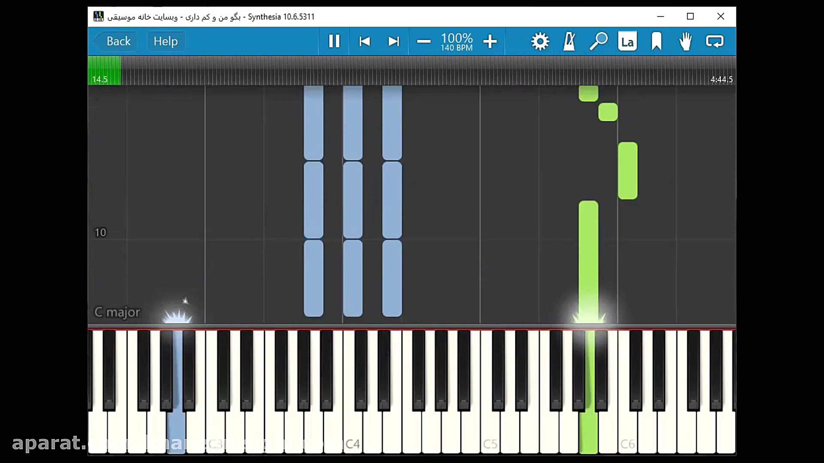824x463 pixels.
Task: Open the settings gear menu
Action: click(x=540, y=42)
